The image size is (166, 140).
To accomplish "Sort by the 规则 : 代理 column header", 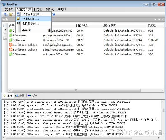I will tap(124, 26).
